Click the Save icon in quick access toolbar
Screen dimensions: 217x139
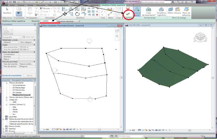(x=14, y=2)
